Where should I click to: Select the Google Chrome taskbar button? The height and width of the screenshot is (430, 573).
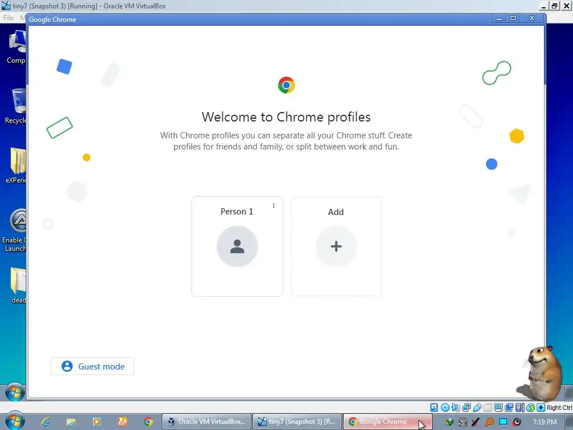click(x=387, y=422)
